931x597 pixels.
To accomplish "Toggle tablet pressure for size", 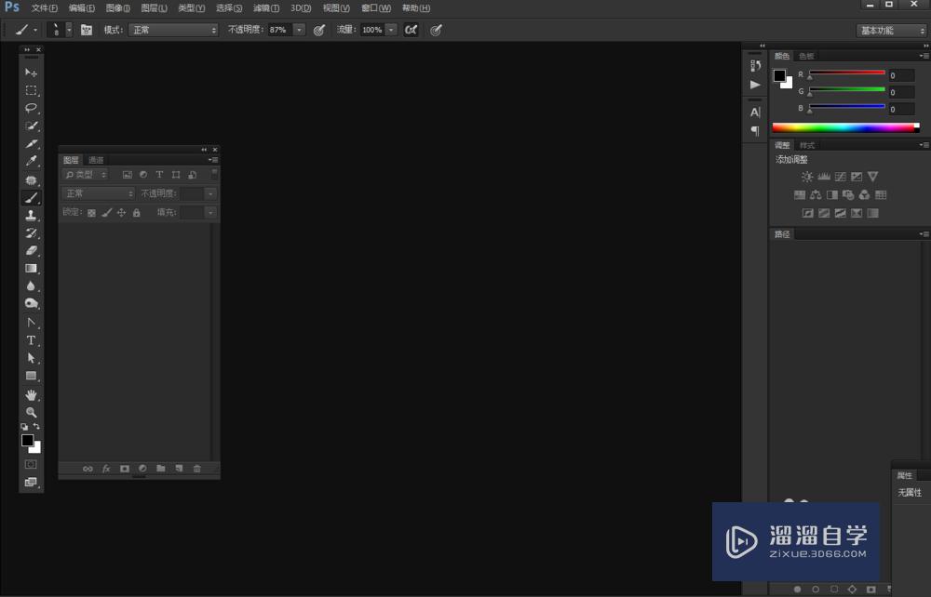I will point(436,30).
